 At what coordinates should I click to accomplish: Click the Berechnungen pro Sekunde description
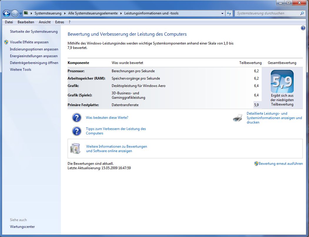coord(133,71)
